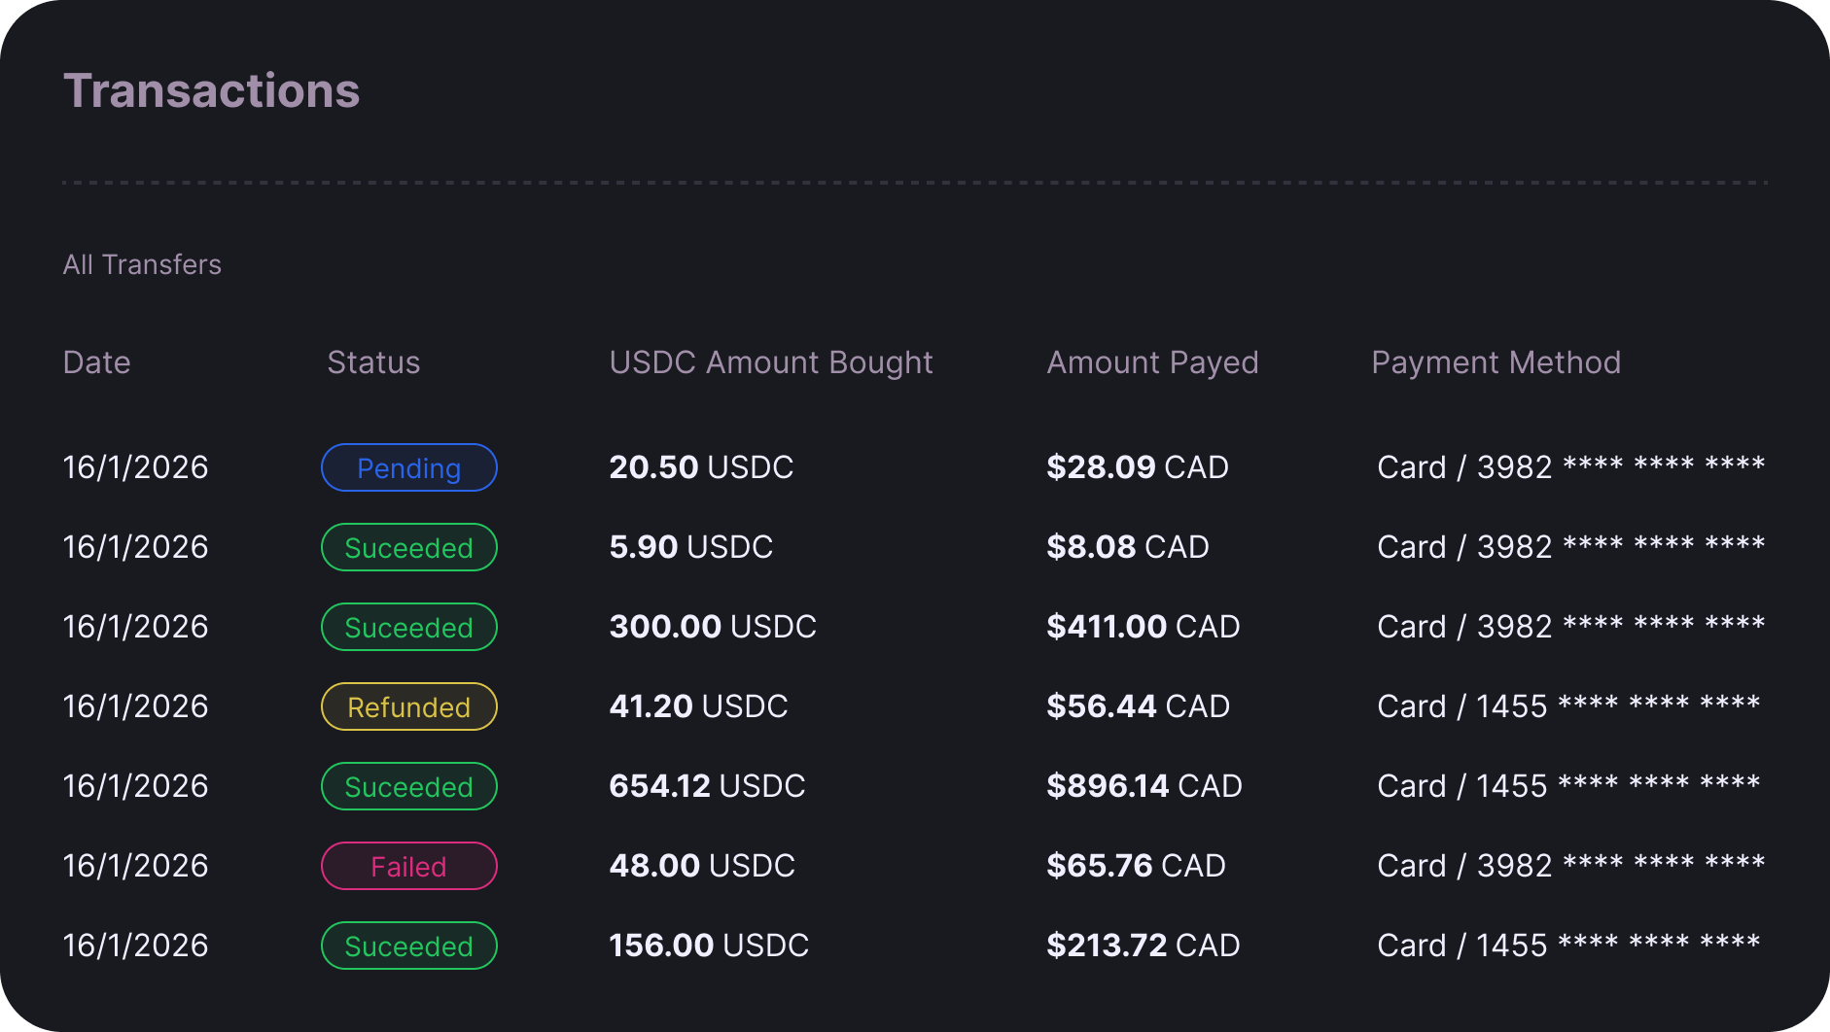
Task: Sort by the Date column header
Action: coord(96,362)
